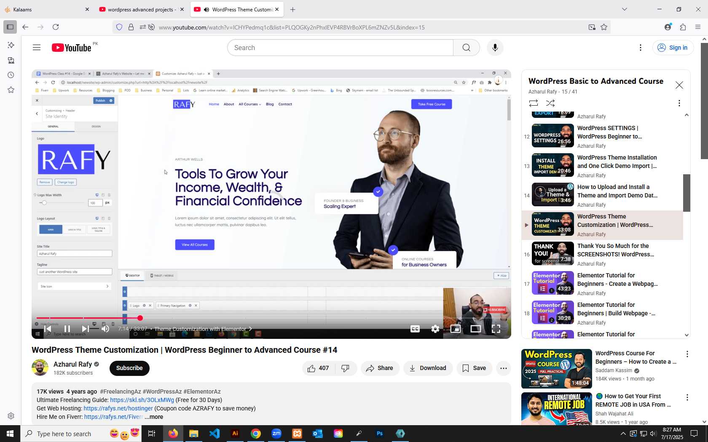Viewport: 708px width, 442px height.
Task: List all tabs dropdown arrow
Action: (625, 9)
